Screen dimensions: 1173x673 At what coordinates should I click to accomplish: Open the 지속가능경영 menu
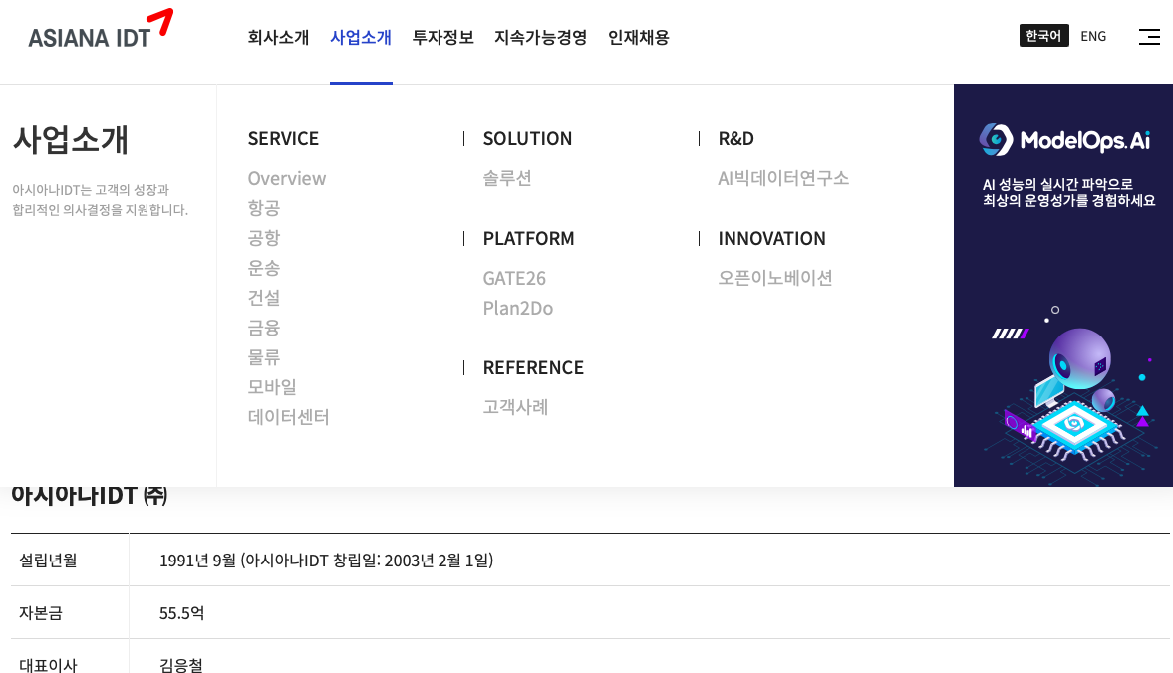[x=541, y=38]
